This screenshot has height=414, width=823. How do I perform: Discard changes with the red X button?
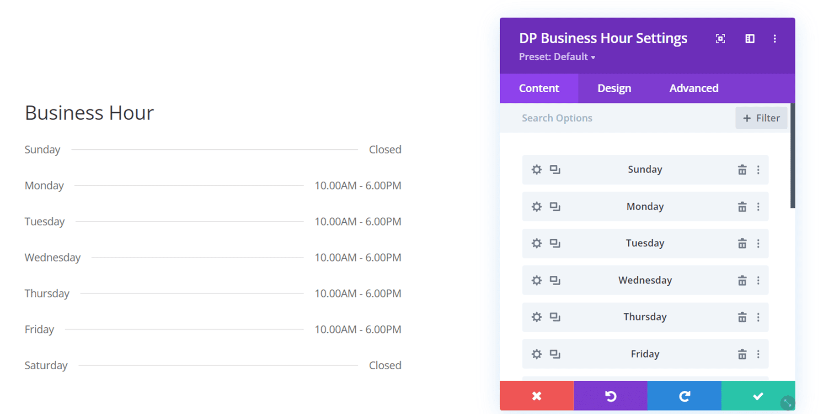[x=536, y=396]
